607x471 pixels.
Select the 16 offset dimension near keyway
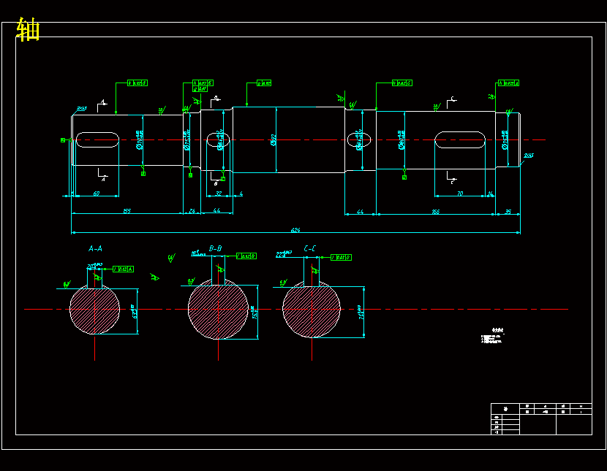click(491, 194)
